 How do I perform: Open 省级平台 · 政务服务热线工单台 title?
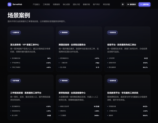point(122,45)
